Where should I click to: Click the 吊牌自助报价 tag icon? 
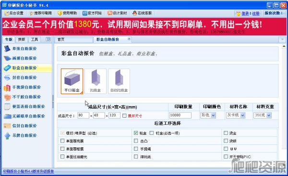click(x=7, y=135)
